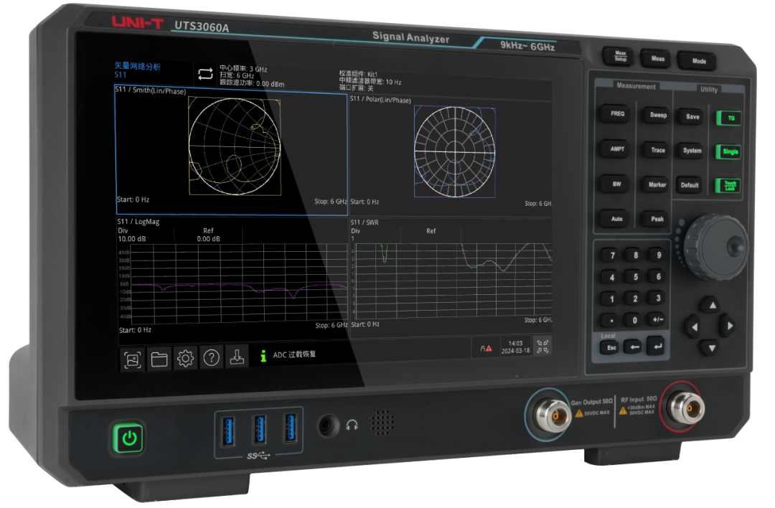Click the BW key
The image size is (775, 508).
[616, 184]
